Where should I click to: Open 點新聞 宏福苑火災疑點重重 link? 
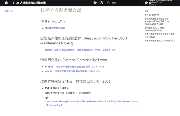pyautogui.click(x=80, y=50)
